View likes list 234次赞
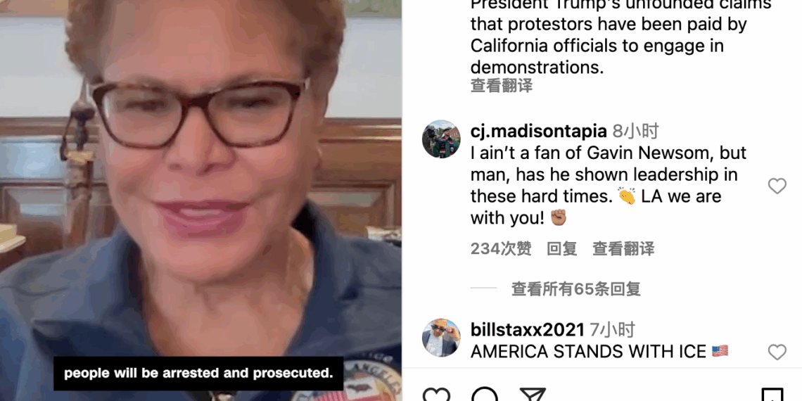802x401 pixels. coord(501,249)
